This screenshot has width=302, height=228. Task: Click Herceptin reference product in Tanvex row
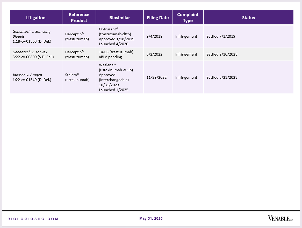[79, 55]
